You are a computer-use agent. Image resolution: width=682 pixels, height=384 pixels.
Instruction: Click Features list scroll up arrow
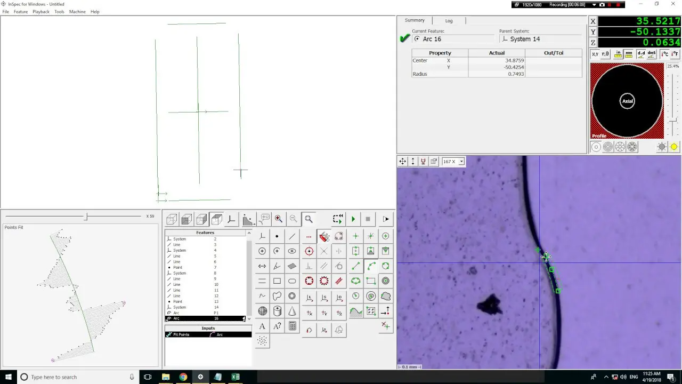pos(248,234)
